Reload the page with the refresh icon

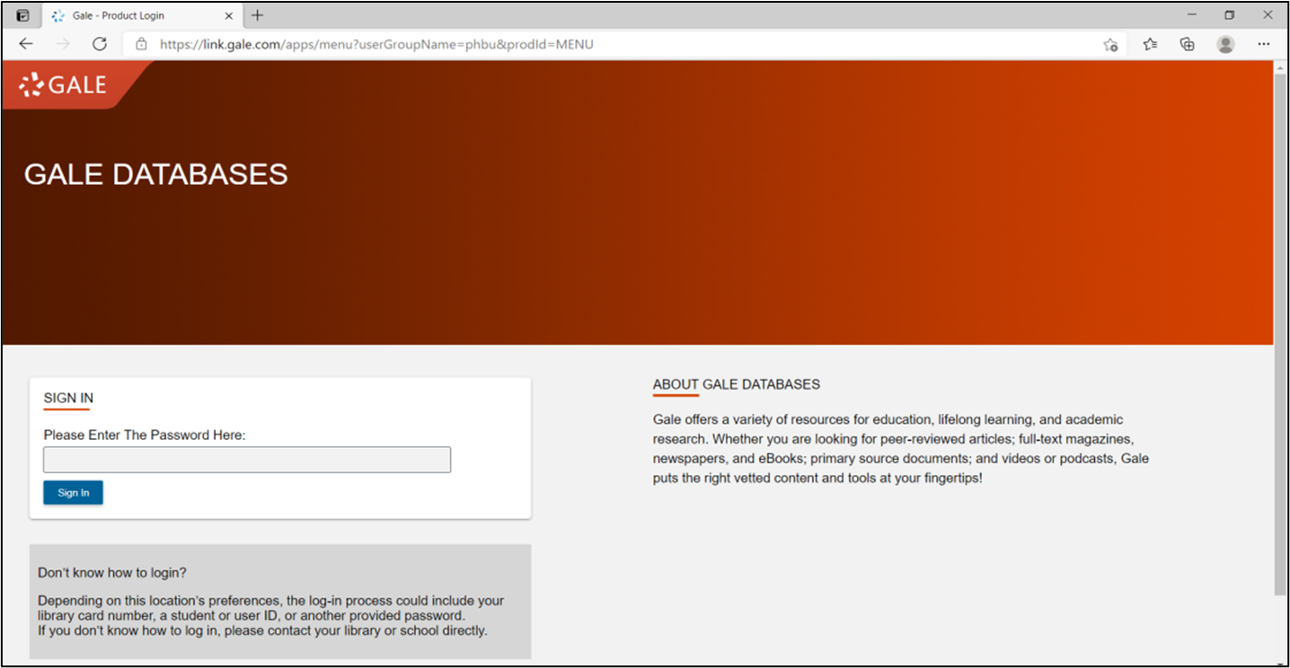click(100, 44)
